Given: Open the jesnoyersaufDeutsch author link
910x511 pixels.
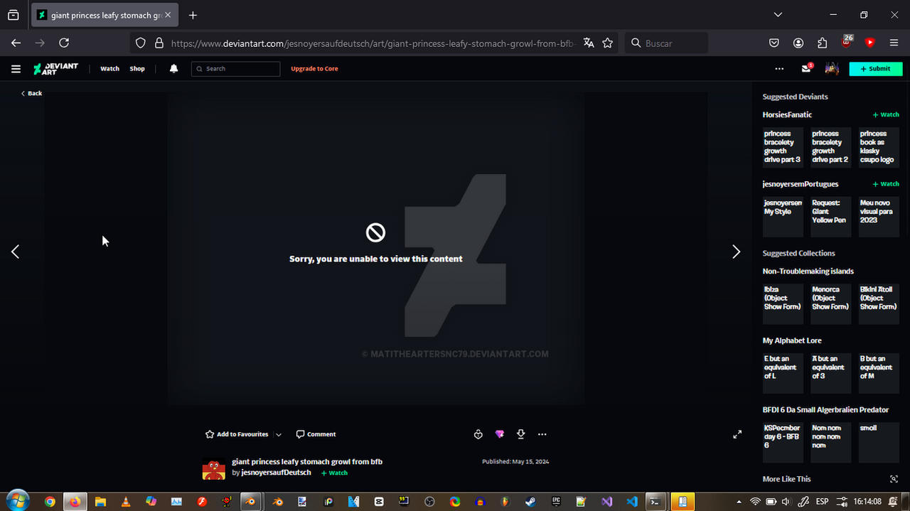Looking at the screenshot, I should [276, 473].
